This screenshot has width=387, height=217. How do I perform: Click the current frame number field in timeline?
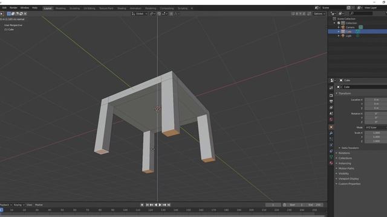[273, 205]
